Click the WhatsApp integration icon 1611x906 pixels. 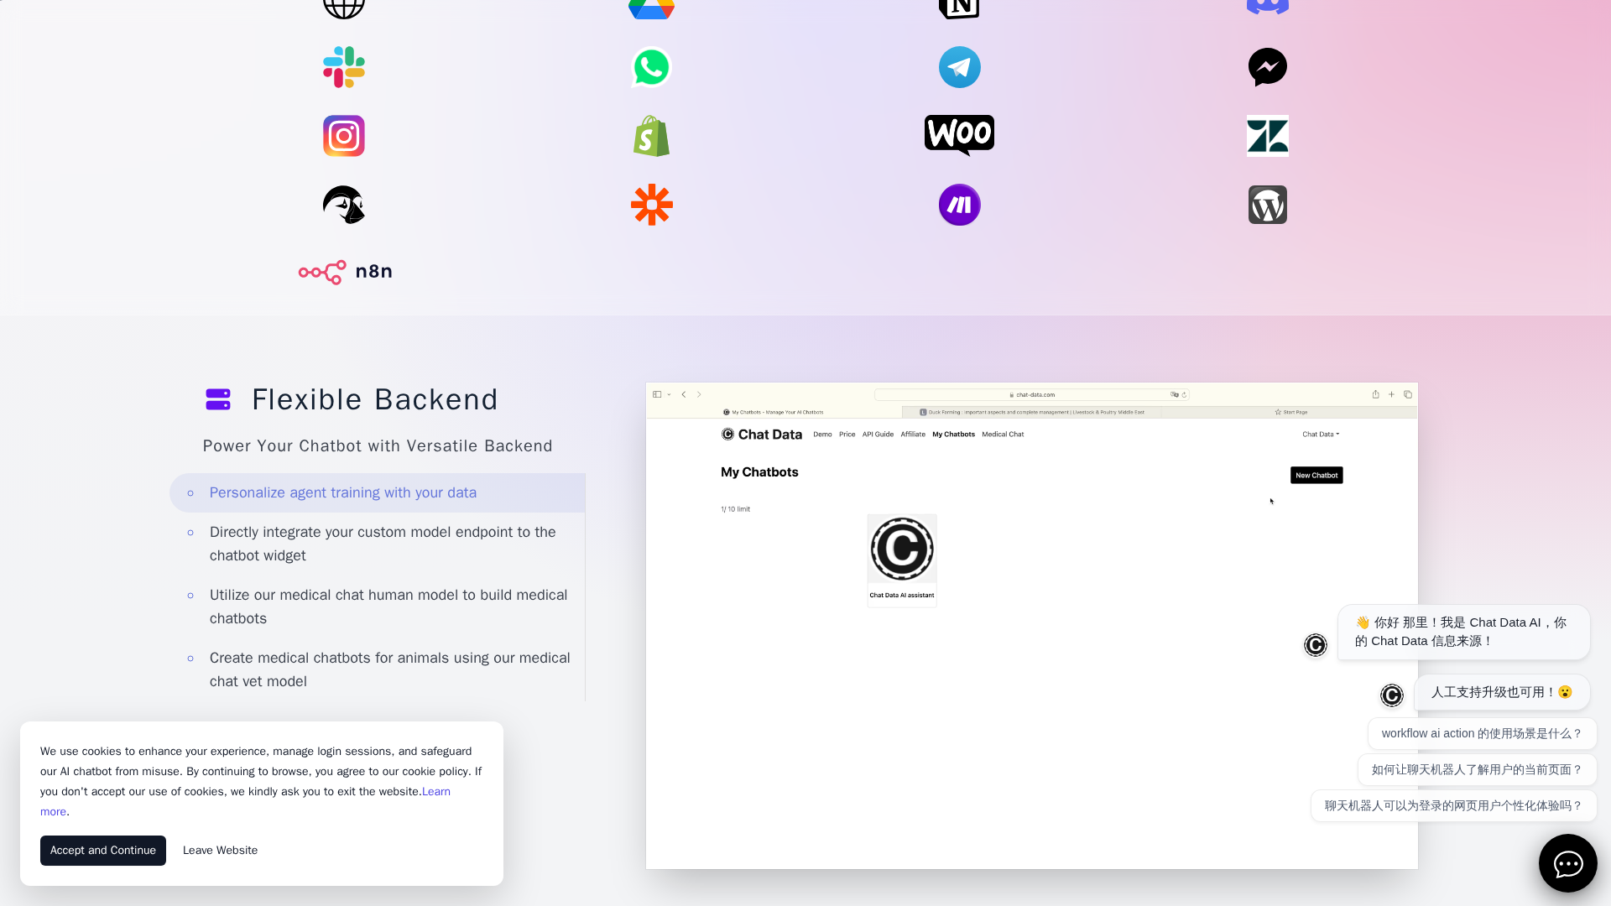point(651,67)
